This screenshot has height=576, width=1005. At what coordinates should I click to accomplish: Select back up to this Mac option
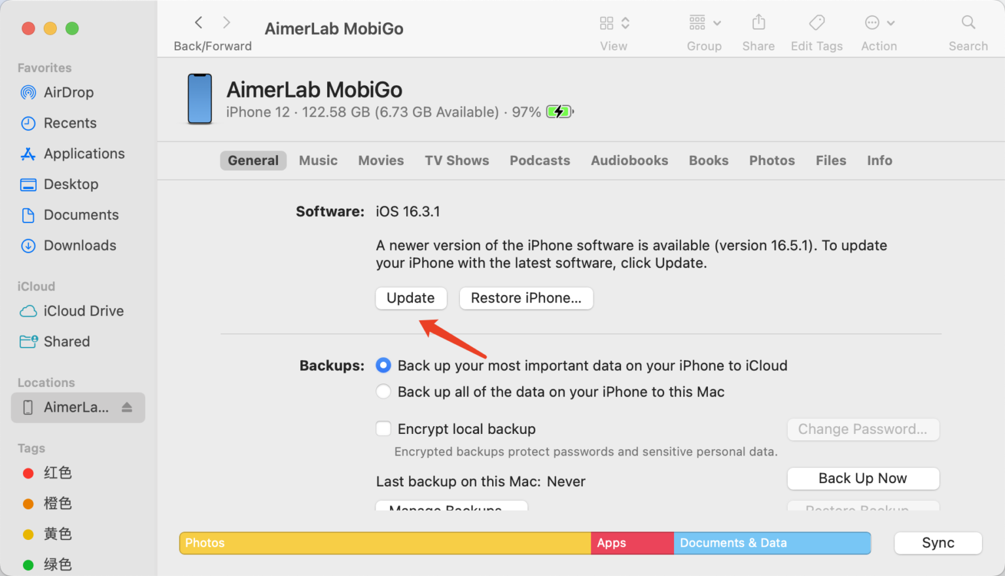click(383, 391)
